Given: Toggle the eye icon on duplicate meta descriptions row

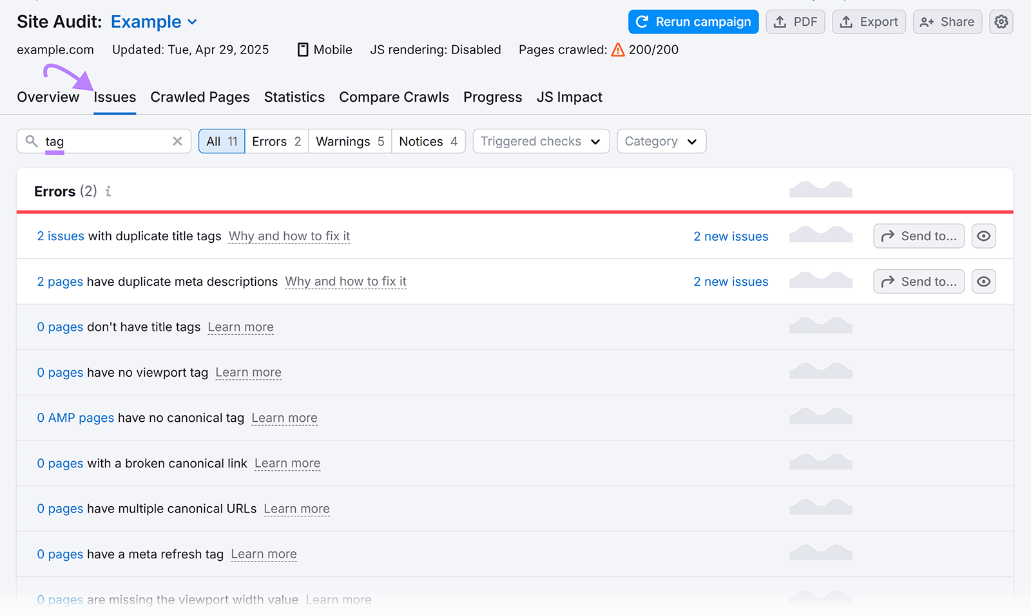Looking at the screenshot, I should tap(983, 281).
